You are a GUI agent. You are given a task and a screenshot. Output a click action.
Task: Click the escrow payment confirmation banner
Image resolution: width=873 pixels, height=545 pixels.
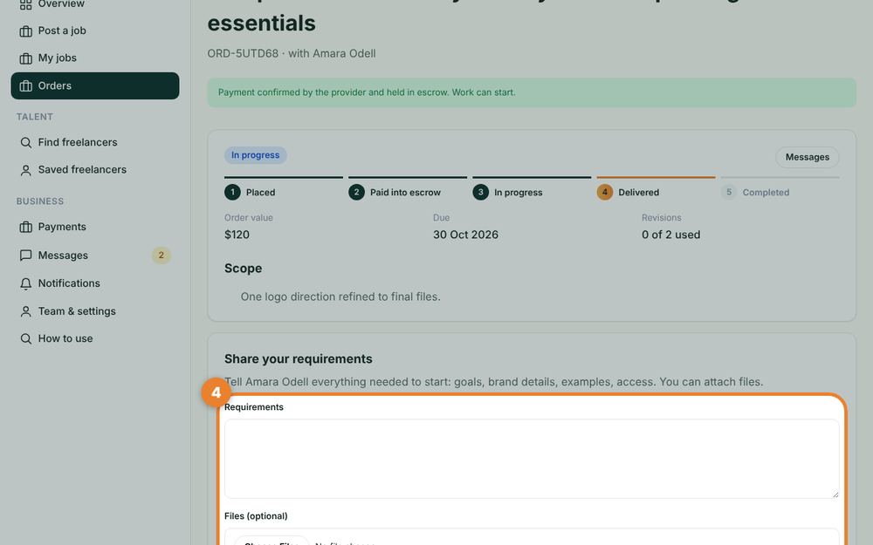(x=532, y=92)
